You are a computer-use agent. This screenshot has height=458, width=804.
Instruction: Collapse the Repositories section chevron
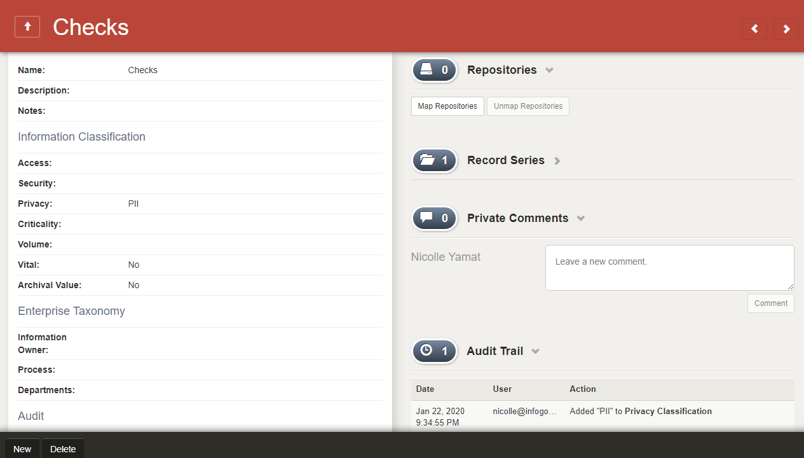tap(550, 71)
